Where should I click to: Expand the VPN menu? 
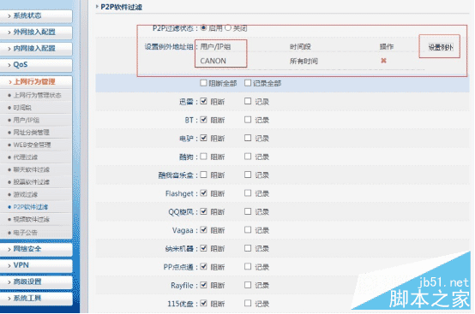click(36, 265)
